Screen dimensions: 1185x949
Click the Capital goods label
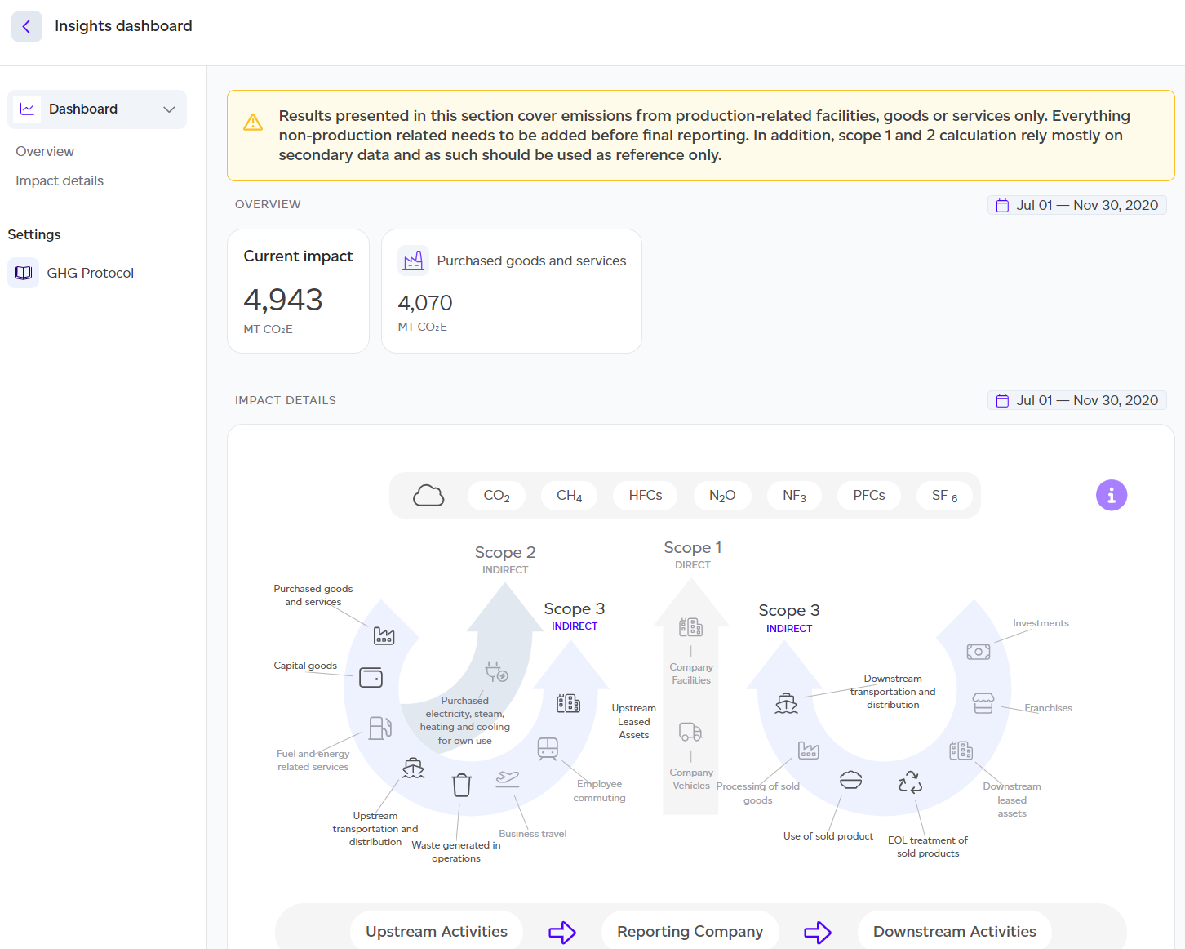(x=305, y=666)
